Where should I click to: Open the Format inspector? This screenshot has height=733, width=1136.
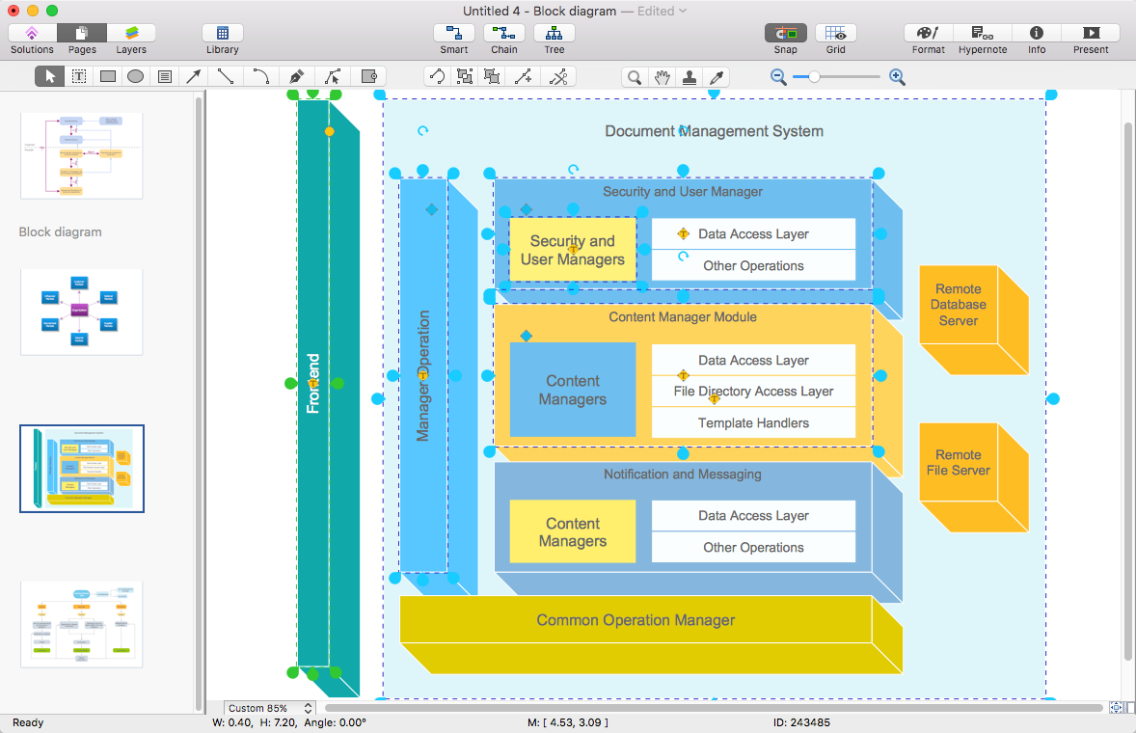coord(928,34)
